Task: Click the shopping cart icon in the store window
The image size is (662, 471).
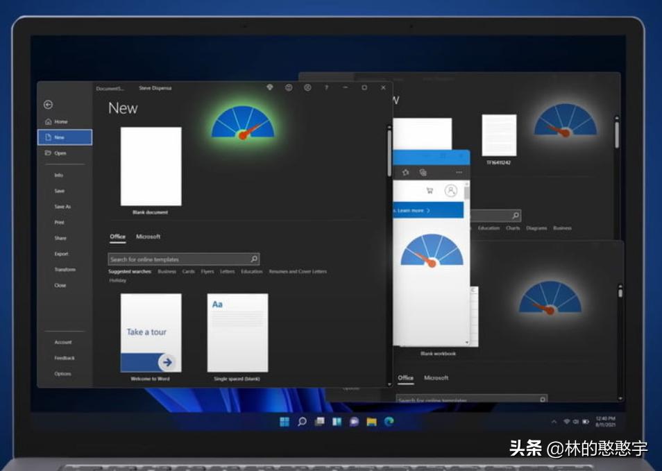Action: (x=430, y=189)
